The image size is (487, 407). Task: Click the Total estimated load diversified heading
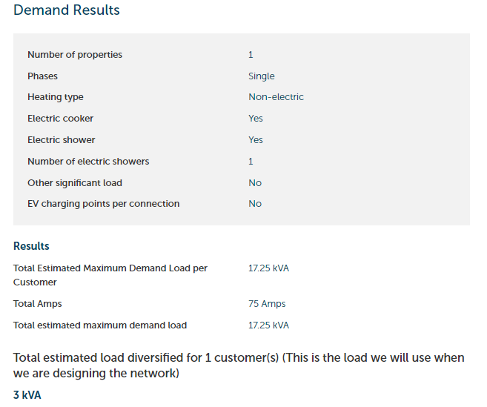tap(239, 365)
